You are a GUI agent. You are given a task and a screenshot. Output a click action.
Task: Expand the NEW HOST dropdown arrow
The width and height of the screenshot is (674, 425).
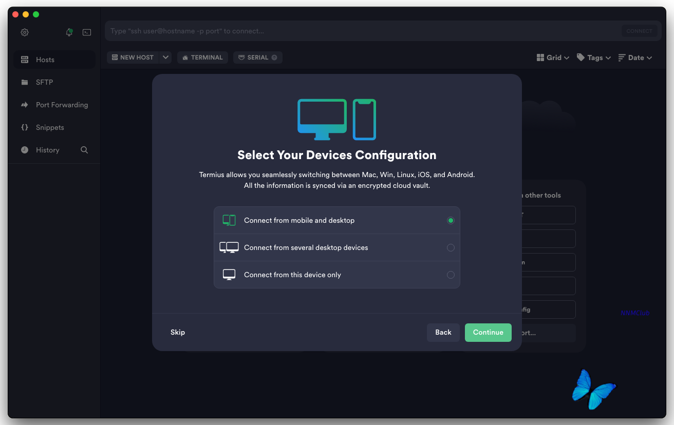point(165,57)
